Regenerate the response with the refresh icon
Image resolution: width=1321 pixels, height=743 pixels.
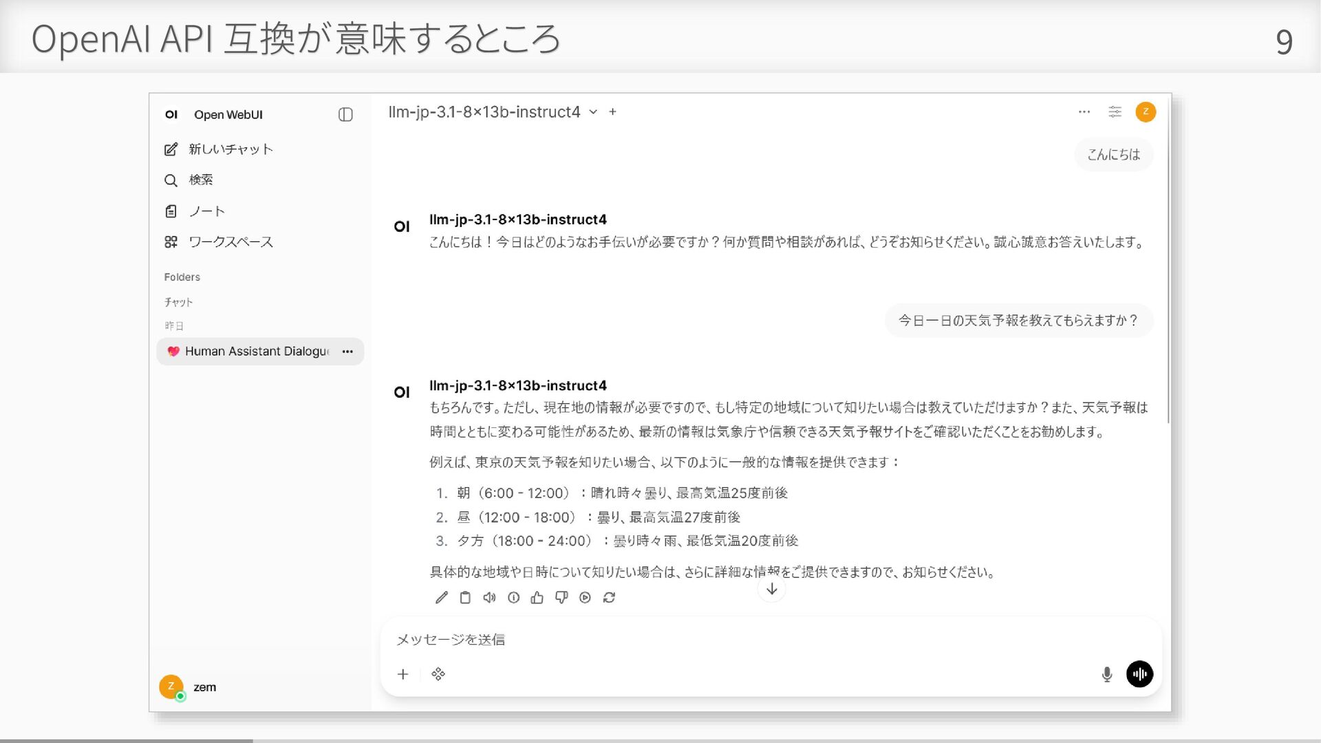[609, 598]
